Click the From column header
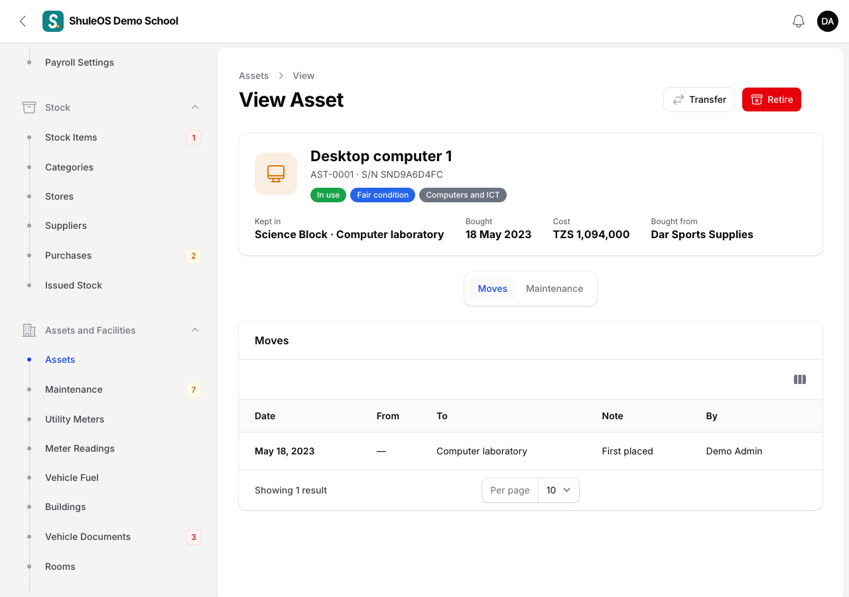 pos(388,416)
